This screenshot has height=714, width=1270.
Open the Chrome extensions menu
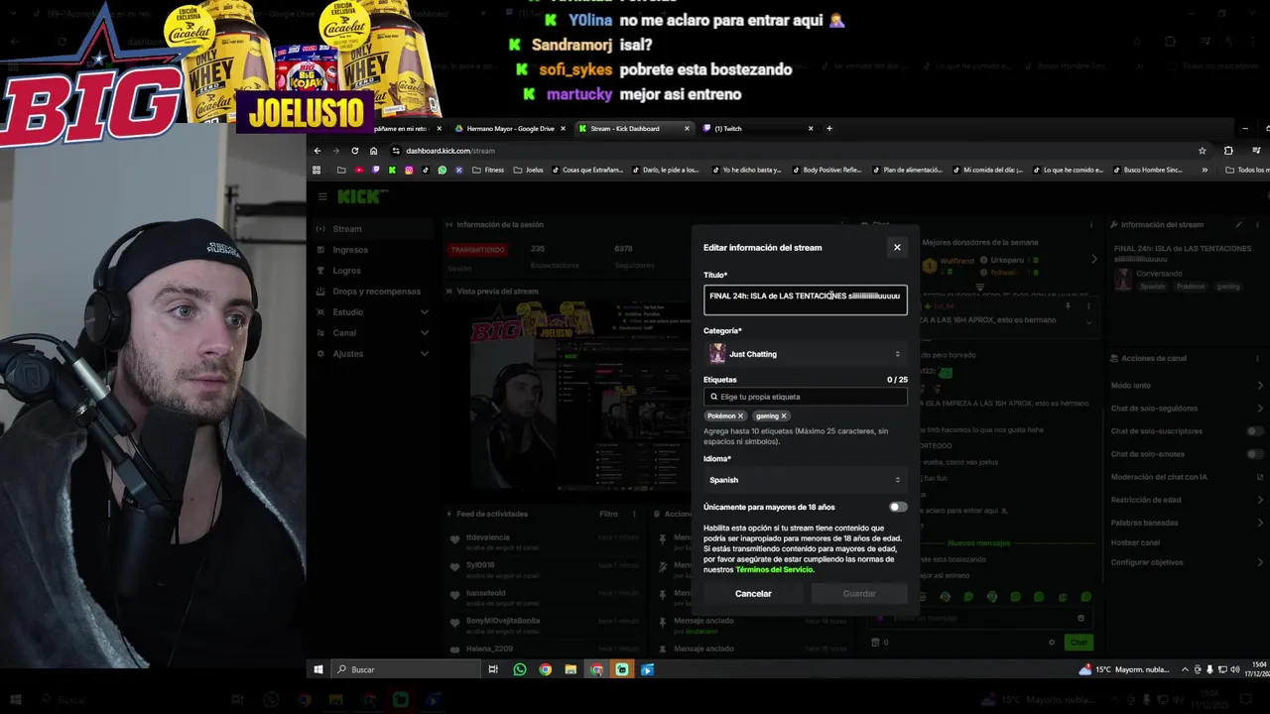(x=1228, y=151)
